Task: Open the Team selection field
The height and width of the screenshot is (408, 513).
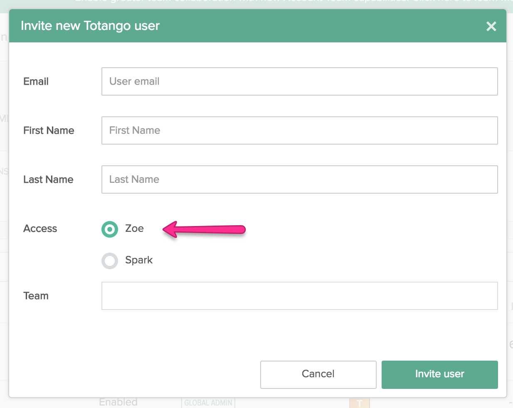Action: click(x=300, y=296)
